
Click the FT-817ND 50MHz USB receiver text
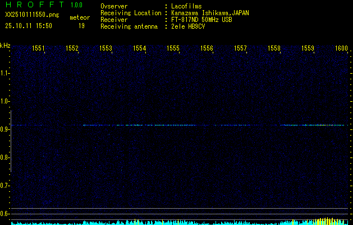tap(201, 20)
